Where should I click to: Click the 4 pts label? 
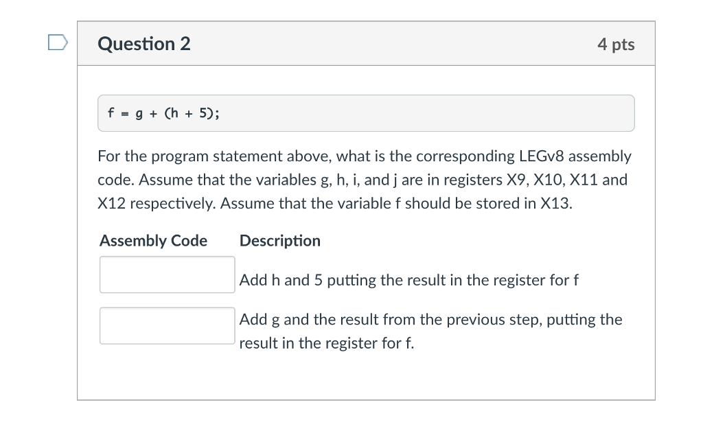point(616,44)
